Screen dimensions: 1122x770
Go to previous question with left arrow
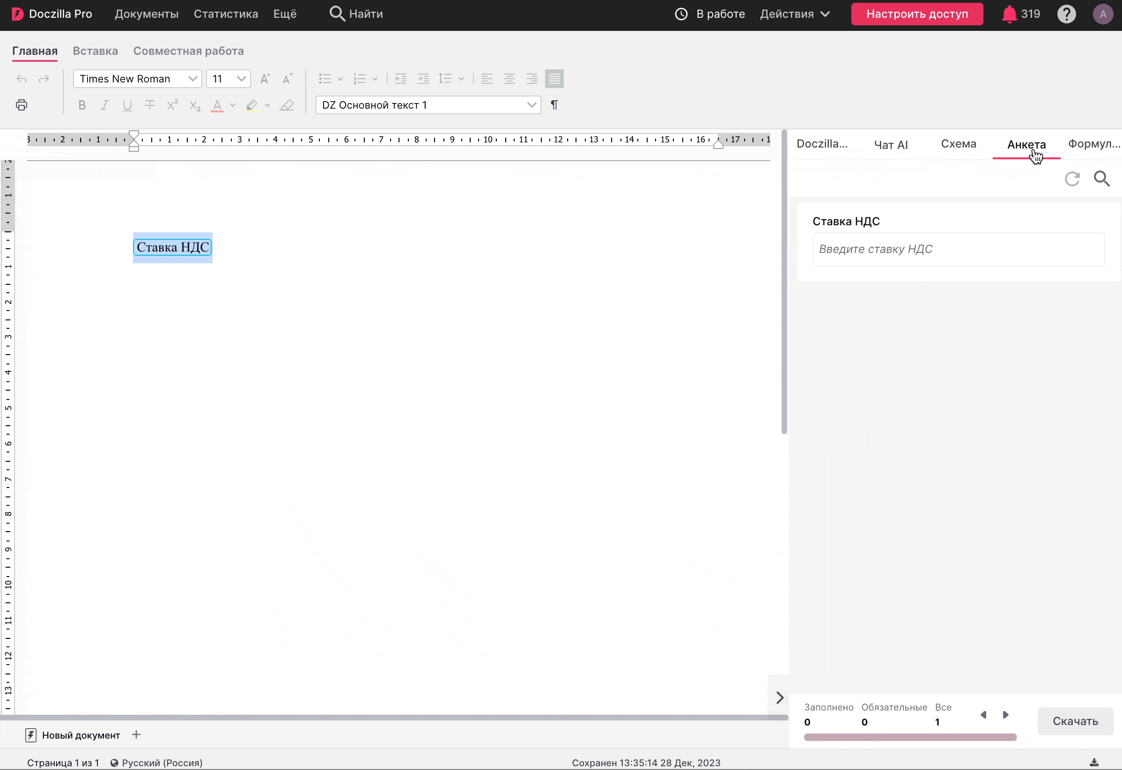983,714
